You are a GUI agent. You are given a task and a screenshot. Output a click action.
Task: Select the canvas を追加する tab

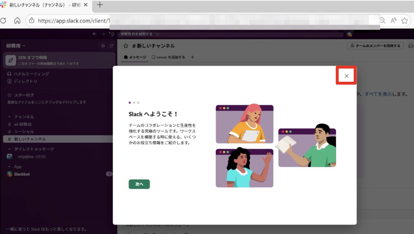[168, 57]
